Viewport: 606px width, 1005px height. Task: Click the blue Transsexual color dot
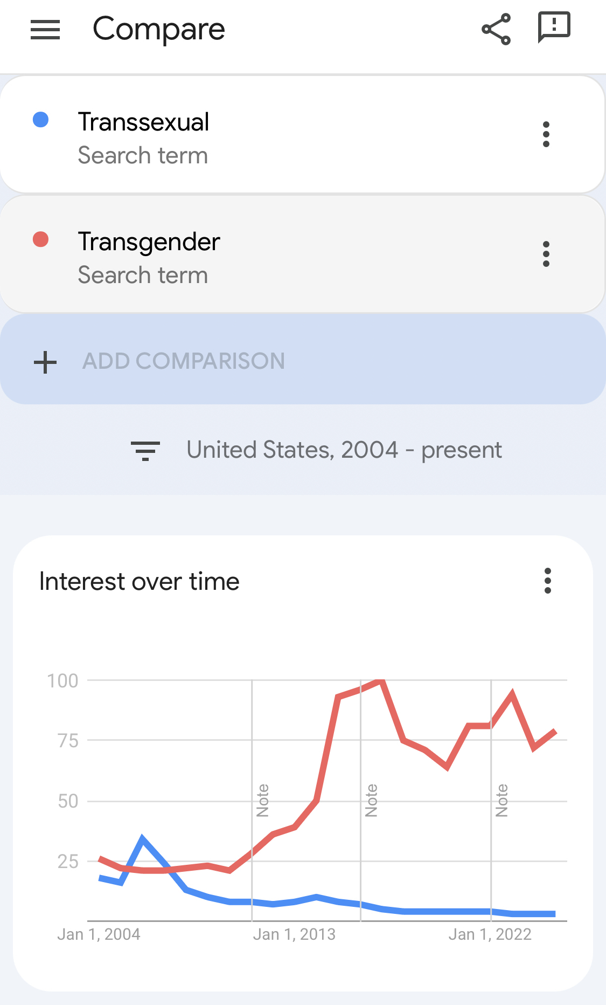[x=41, y=120]
